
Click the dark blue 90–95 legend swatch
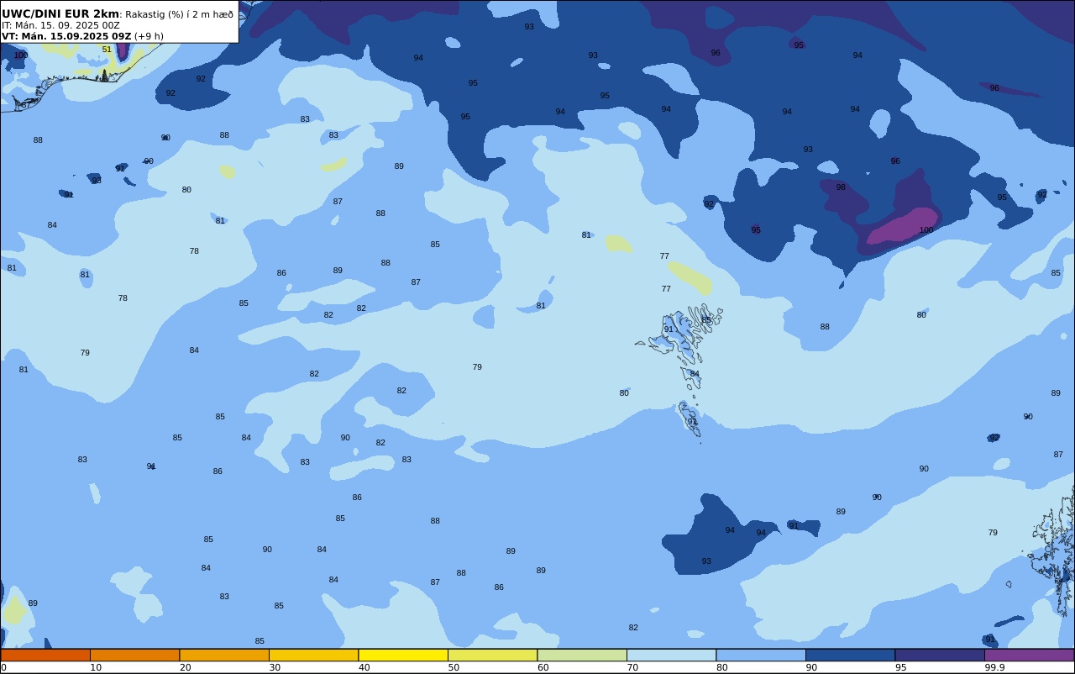[x=850, y=655]
